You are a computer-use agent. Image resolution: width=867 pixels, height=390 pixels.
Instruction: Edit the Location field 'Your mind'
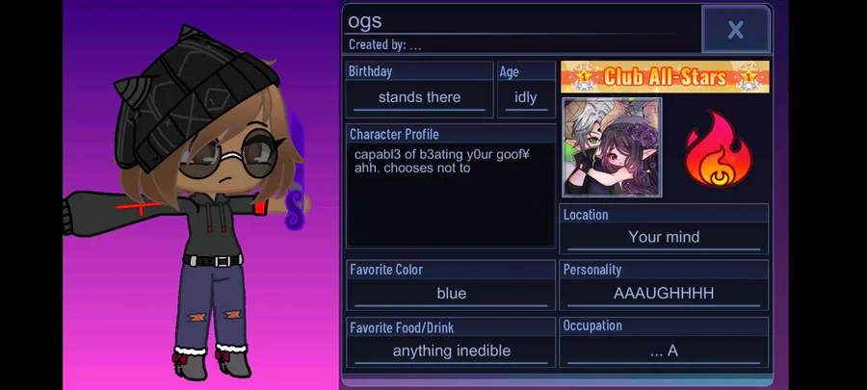(664, 238)
